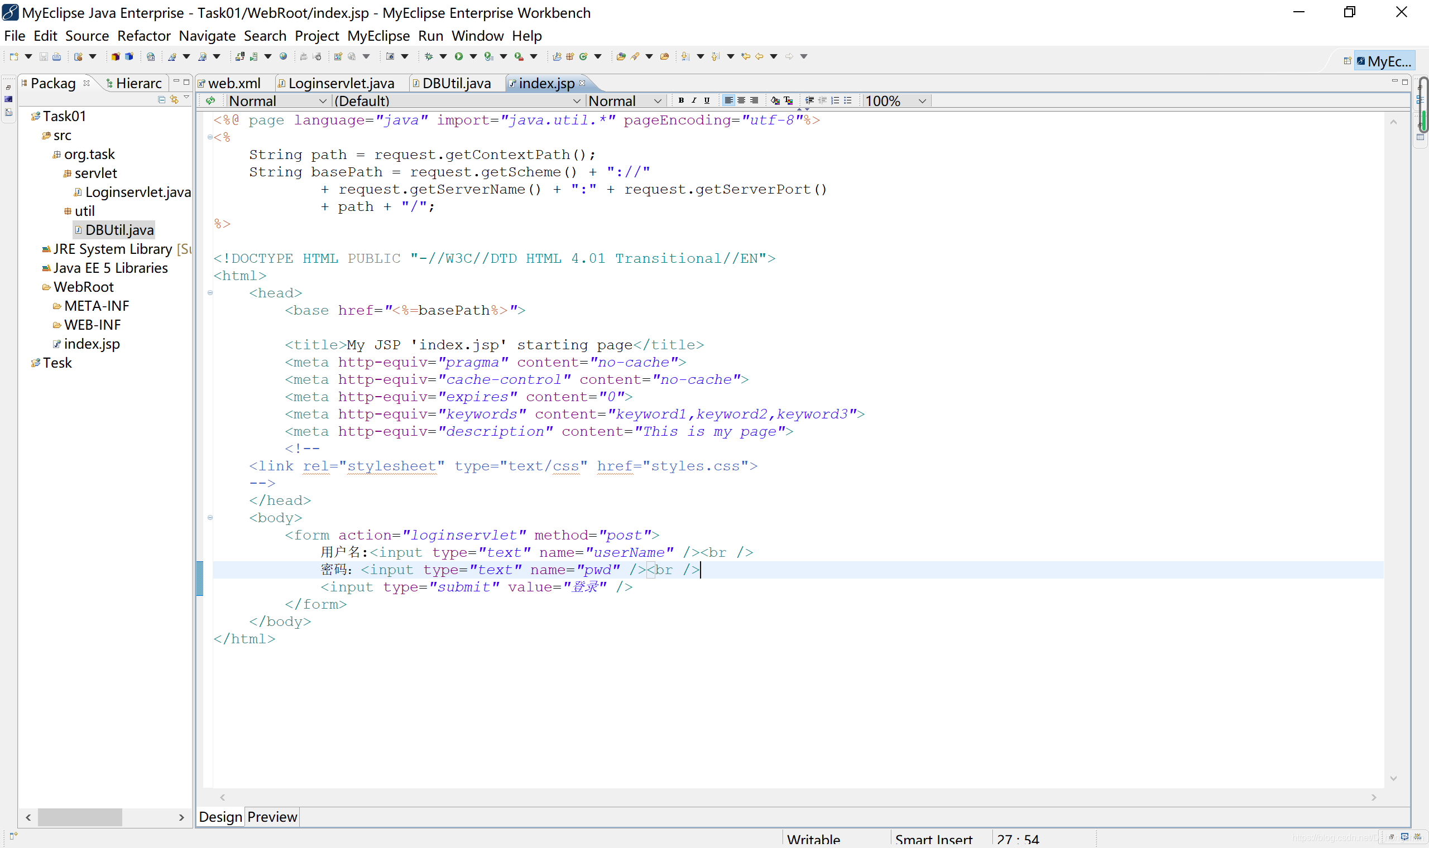Switch to the Preview tab
This screenshot has width=1429, height=848.
[272, 817]
